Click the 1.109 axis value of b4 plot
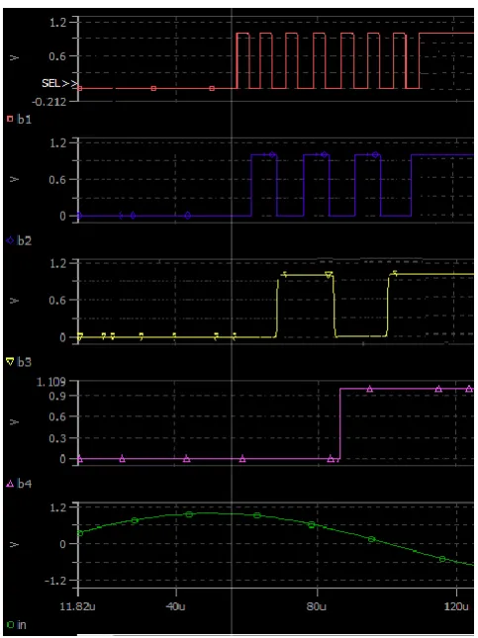 (50, 382)
